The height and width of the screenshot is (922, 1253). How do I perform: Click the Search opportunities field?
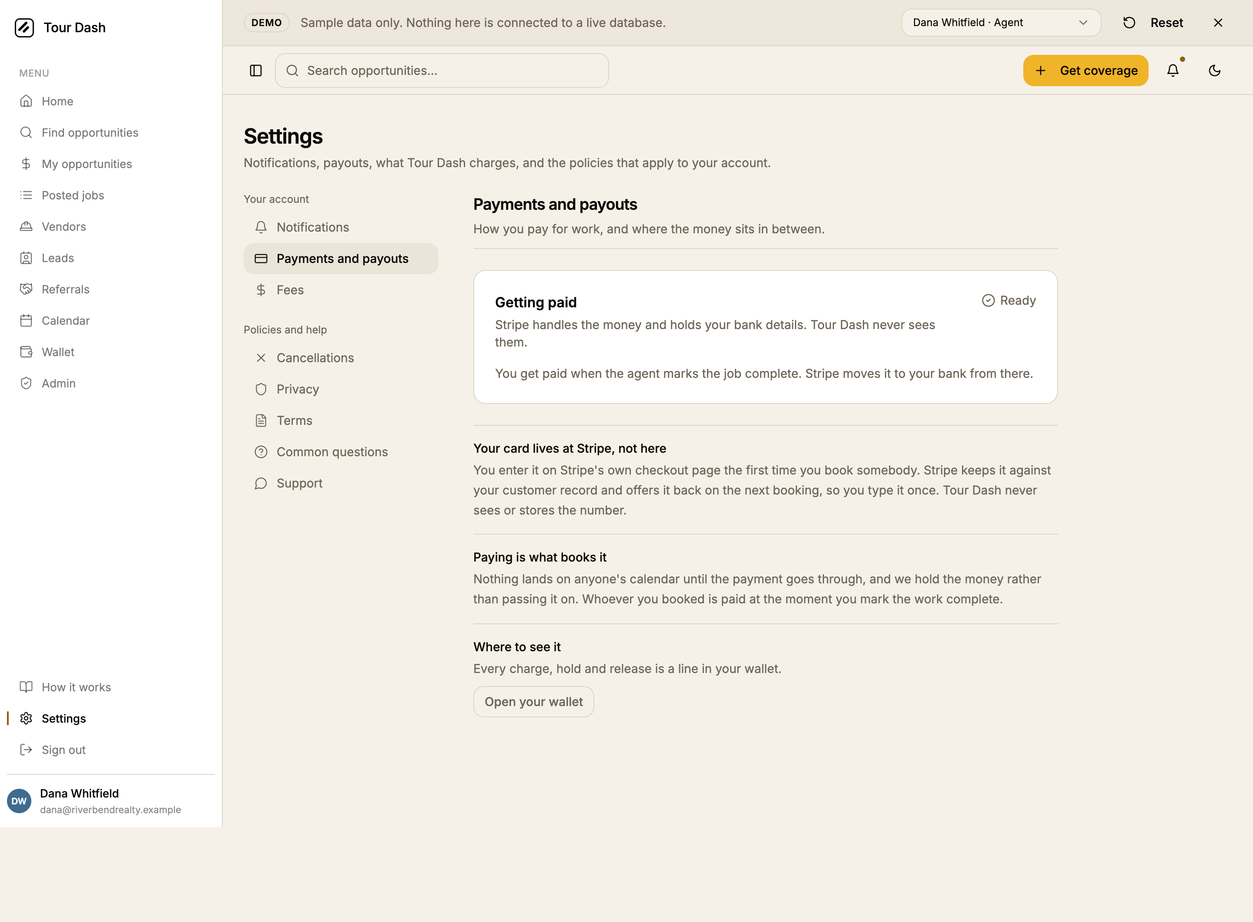[442, 71]
